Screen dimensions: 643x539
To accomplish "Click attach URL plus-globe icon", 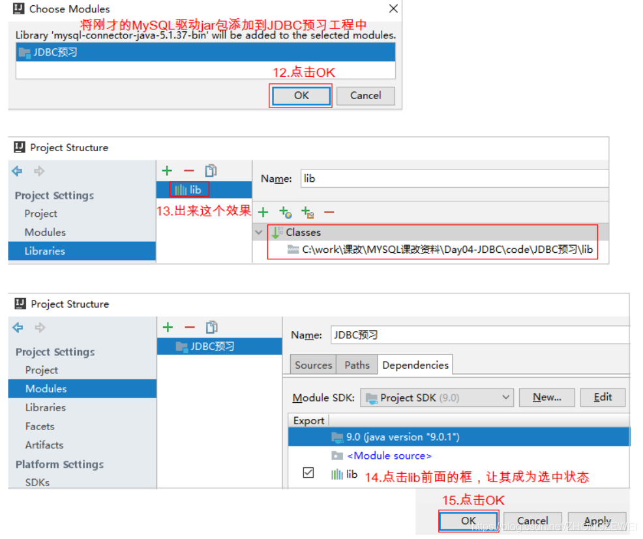I will (x=285, y=212).
